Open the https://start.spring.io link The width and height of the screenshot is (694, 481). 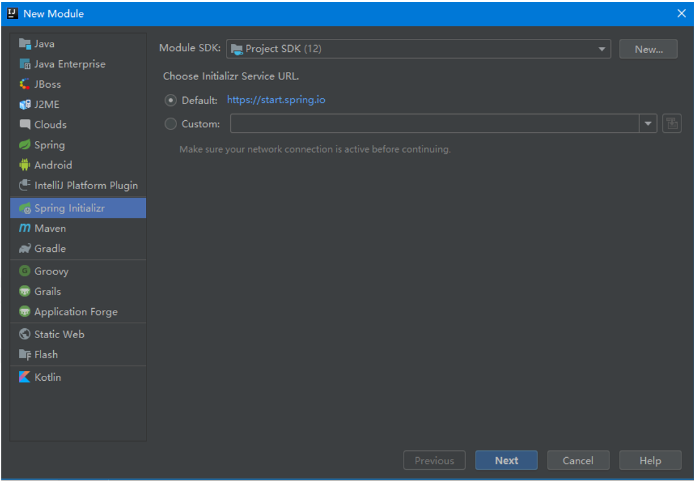coord(276,100)
